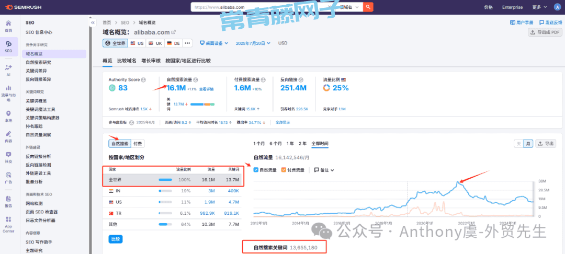Screen dimensions: 565x254
Task: Open alibaba.com external link icon
Action: point(173,32)
